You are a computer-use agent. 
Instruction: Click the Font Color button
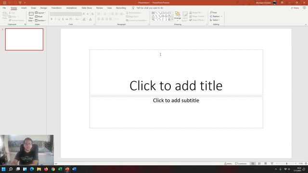tap(90, 19)
